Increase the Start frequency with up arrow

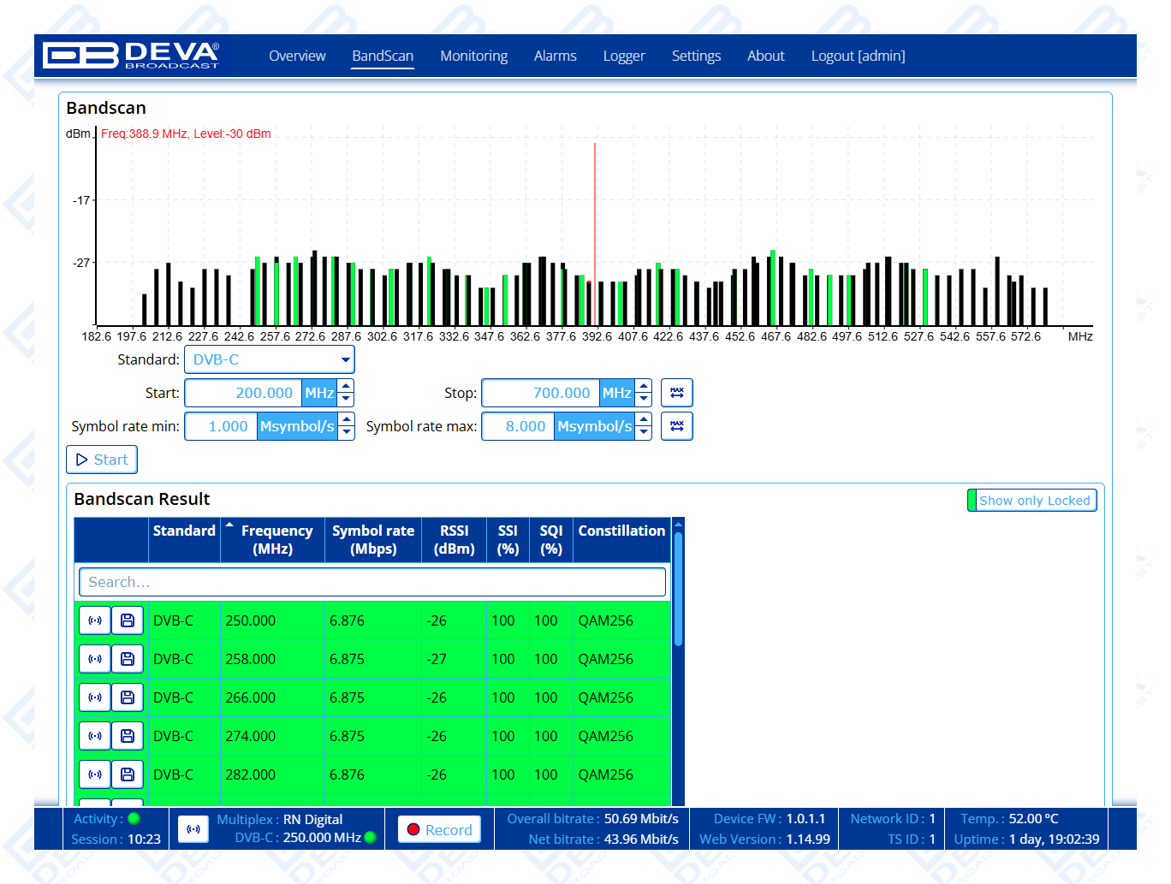tap(347, 386)
